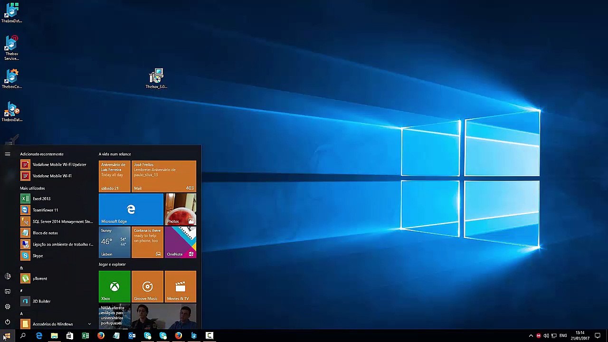The image size is (608, 342).
Task: Open Settings gear in Start sidebar
Action: tap(8, 306)
